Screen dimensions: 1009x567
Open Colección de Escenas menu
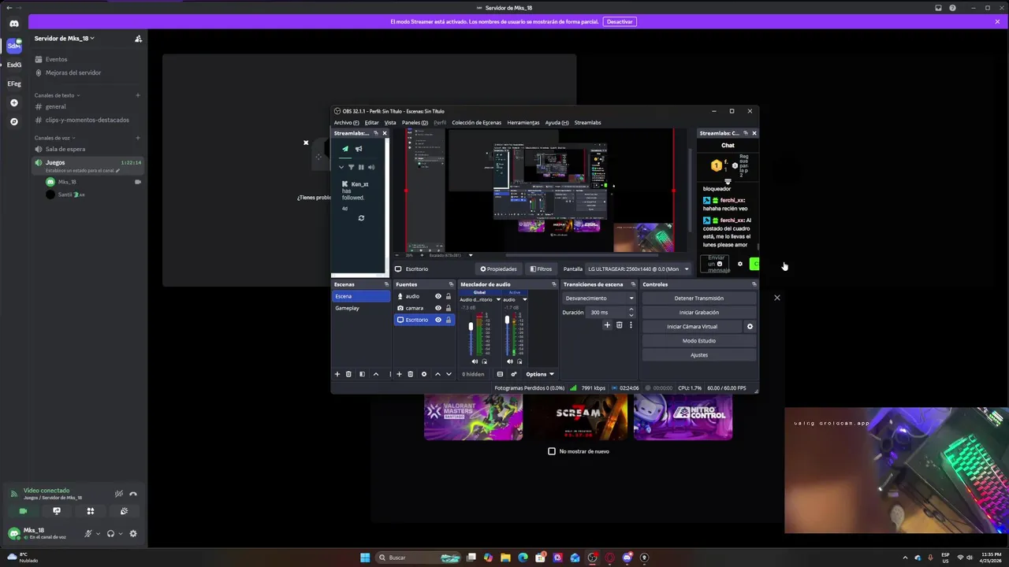pyautogui.click(x=476, y=123)
